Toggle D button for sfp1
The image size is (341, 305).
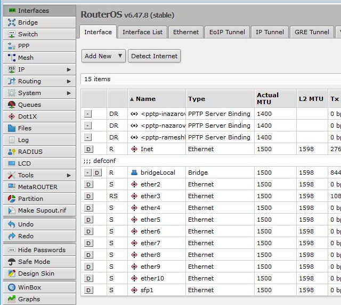coord(88,291)
